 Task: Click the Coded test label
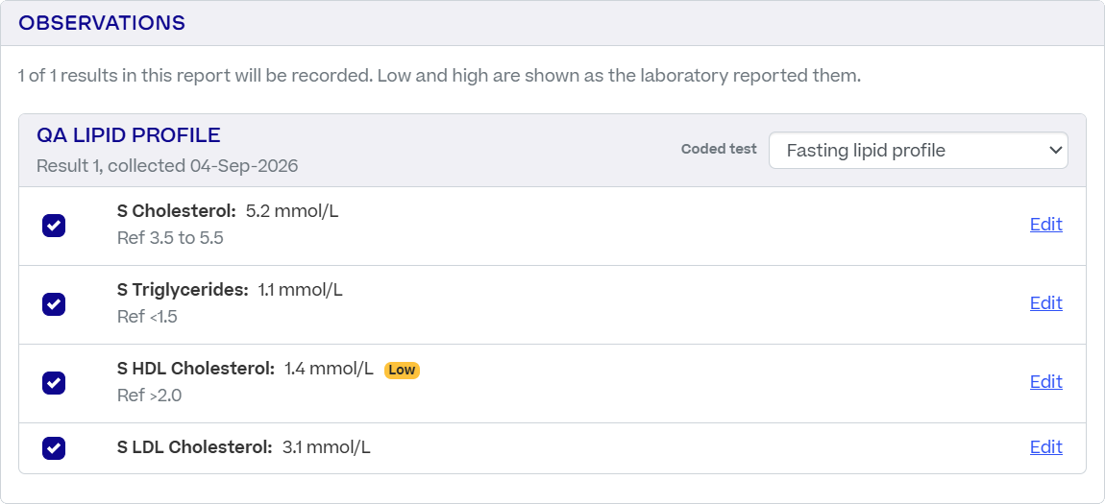pos(719,149)
